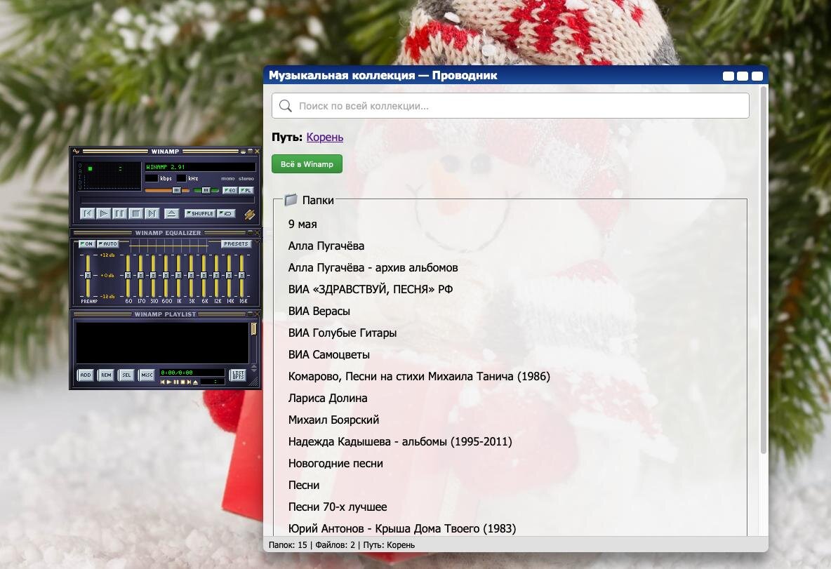Click the green 'Всё в Winamp' button
Image resolution: width=831 pixels, height=569 pixels.
(307, 164)
